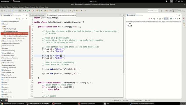This screenshot has width=186, height=105.
Task: Click the Debug launch icon
Action: (x=24, y=11)
